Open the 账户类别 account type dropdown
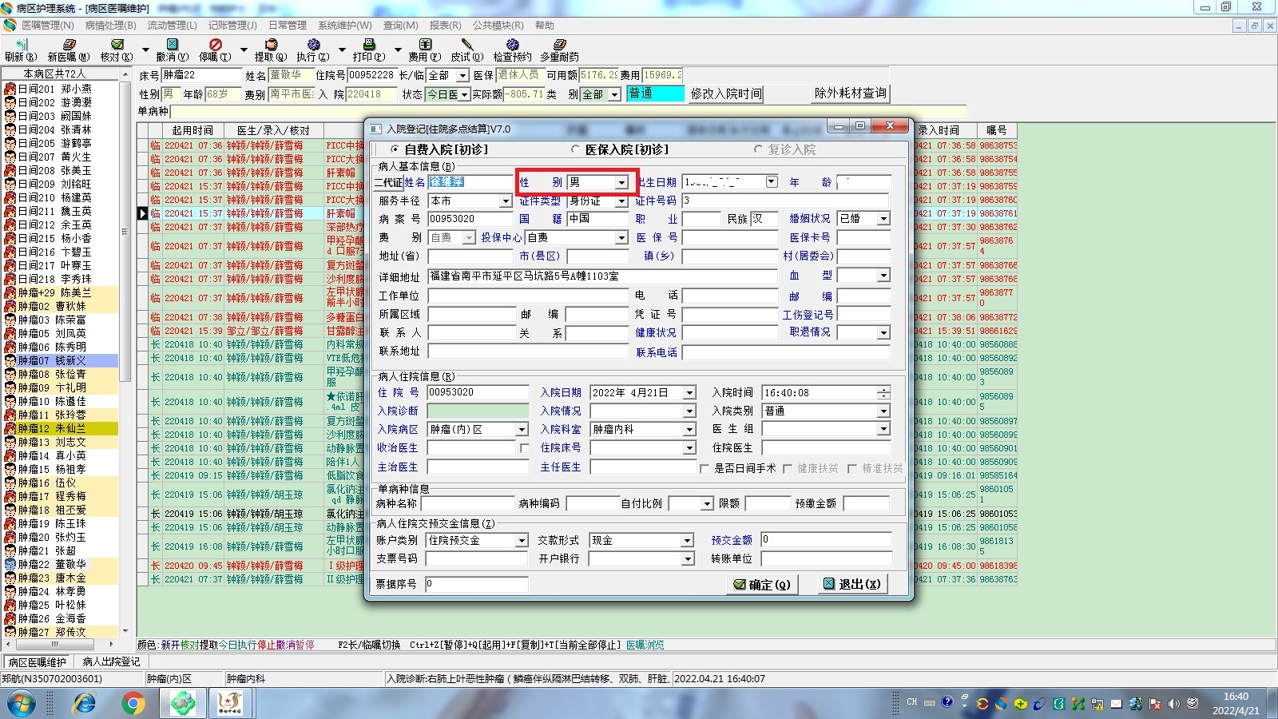This screenshot has width=1278, height=719. (x=522, y=541)
